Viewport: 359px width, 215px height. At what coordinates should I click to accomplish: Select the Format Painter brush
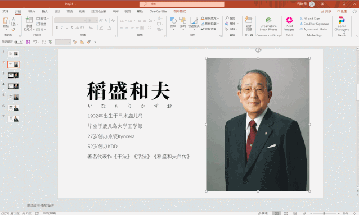pyautogui.click(x=14, y=30)
